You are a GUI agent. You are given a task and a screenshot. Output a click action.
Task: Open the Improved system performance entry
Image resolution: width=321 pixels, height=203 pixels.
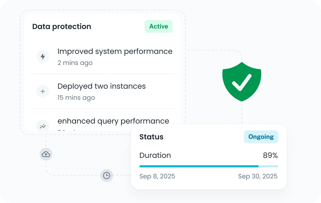115,51
